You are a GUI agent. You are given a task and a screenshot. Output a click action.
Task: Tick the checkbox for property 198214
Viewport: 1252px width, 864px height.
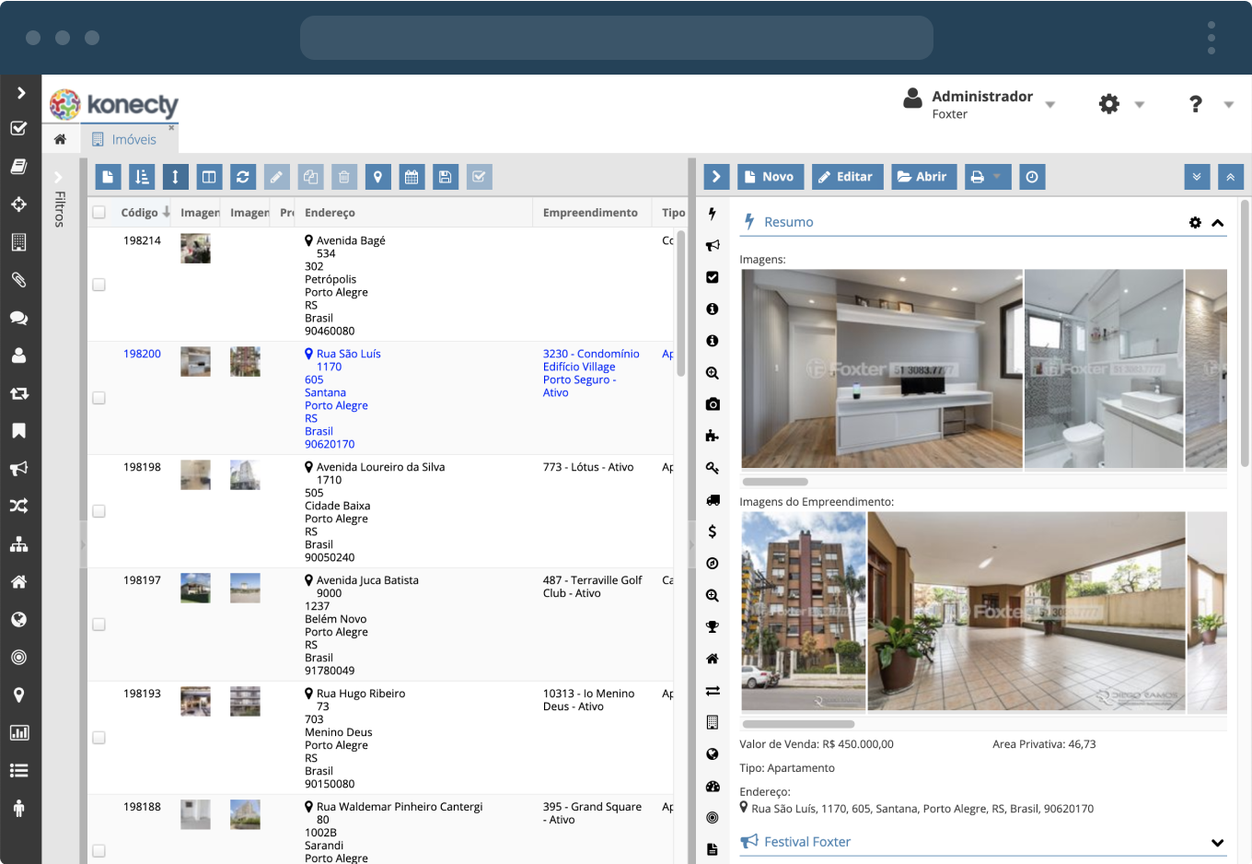coord(99,285)
